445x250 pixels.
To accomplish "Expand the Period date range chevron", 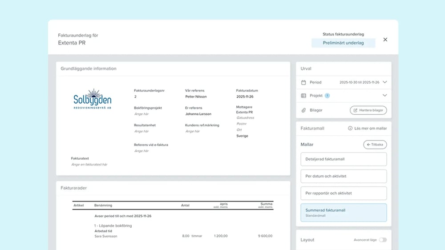I will (385, 82).
